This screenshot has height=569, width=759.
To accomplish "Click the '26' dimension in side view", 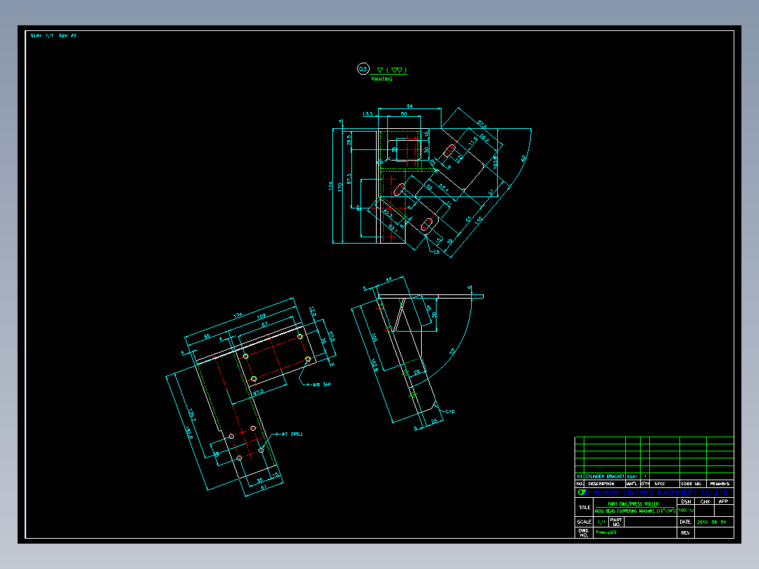I will click(x=434, y=422).
